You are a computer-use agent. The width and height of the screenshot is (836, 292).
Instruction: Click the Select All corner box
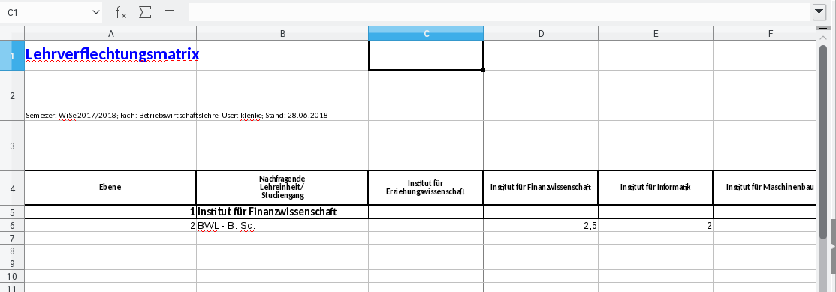pos(12,33)
